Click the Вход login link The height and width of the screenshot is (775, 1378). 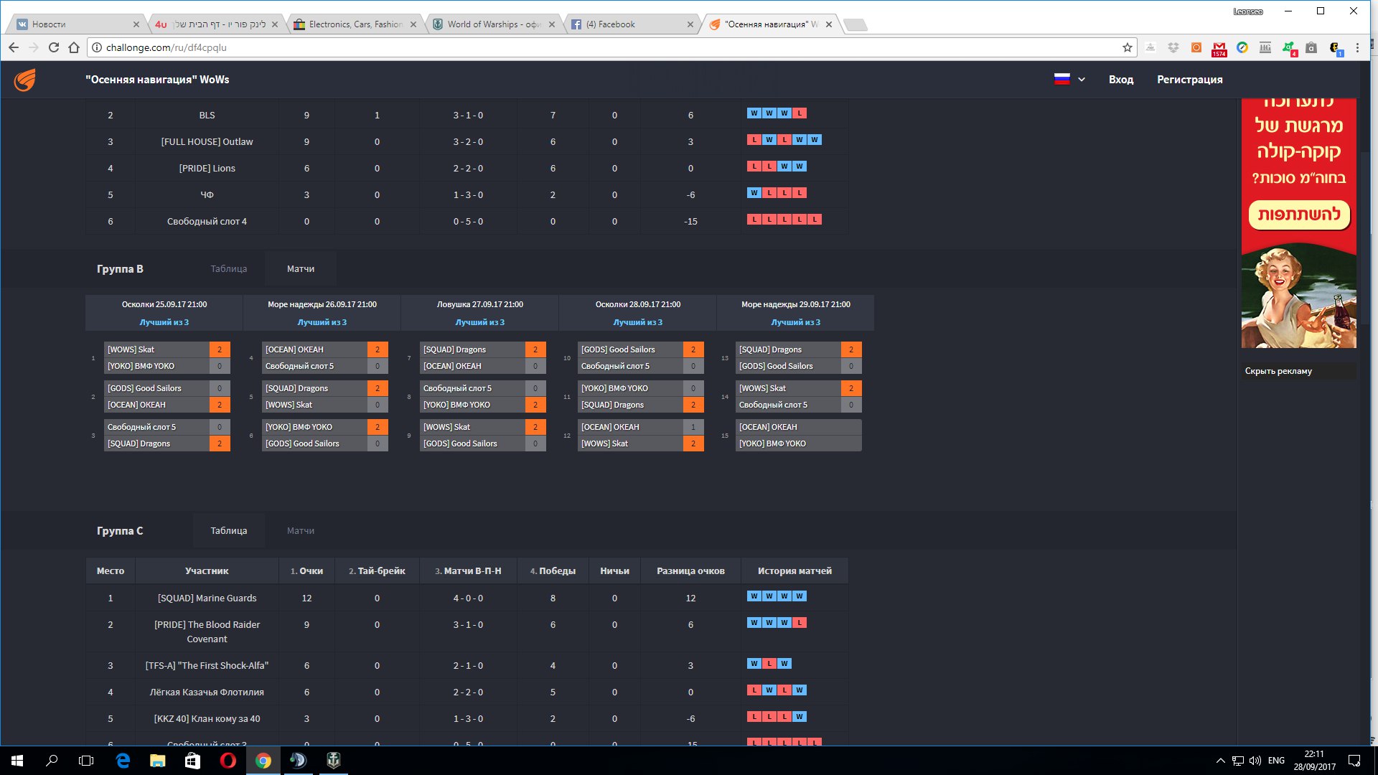(1120, 80)
